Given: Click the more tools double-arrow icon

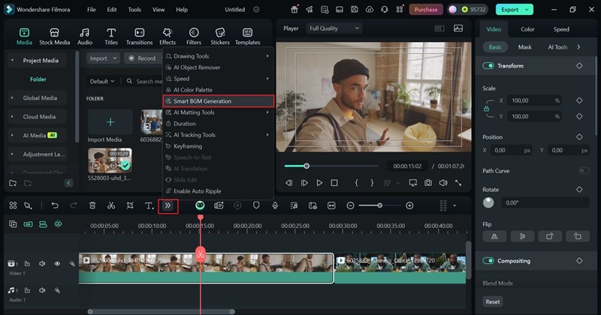Looking at the screenshot, I should pyautogui.click(x=168, y=205).
